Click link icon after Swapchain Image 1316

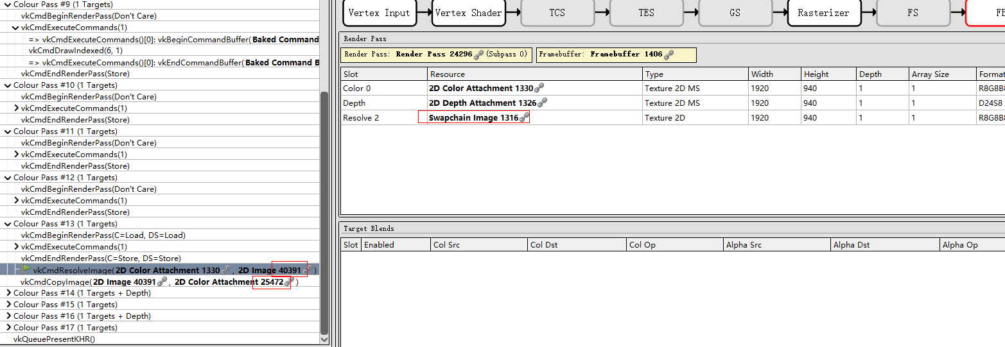point(524,117)
